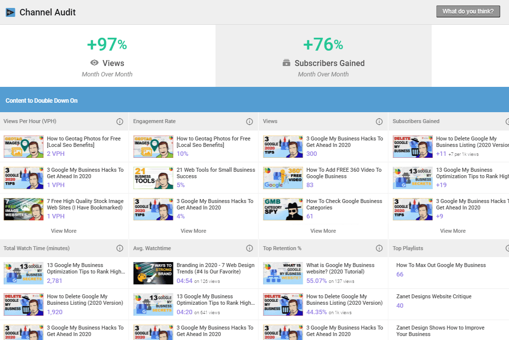Open '21 Web Tools for Small Business Success'
Image resolution: width=509 pixels, height=340 pixels.
(x=216, y=173)
